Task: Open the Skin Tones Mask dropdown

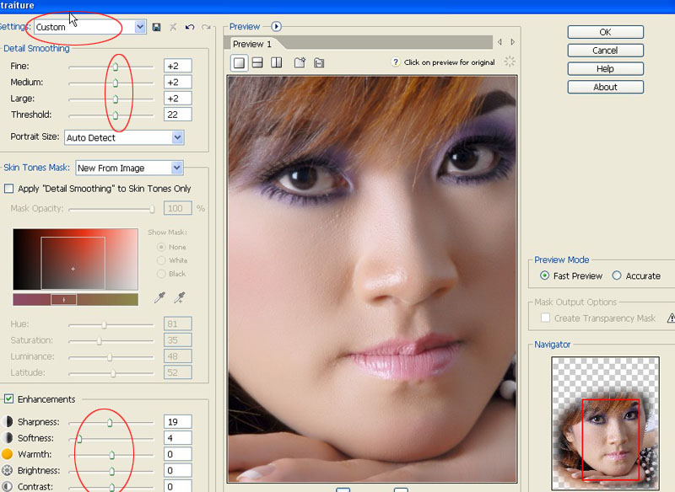Action: pos(176,168)
